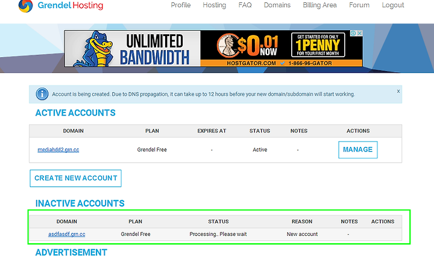The image size is (434, 260).
Task: Open the AdChoices info icon on banner
Action: tap(353, 33)
